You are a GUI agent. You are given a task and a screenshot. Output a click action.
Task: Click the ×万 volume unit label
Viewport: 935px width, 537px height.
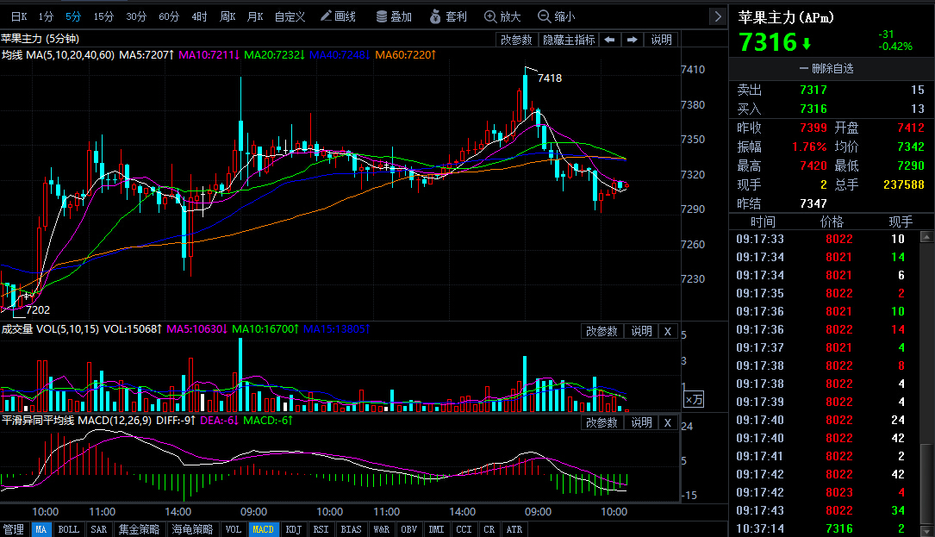click(x=694, y=399)
